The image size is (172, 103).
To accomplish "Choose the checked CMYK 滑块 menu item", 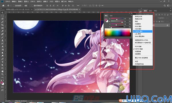I will [142, 31].
